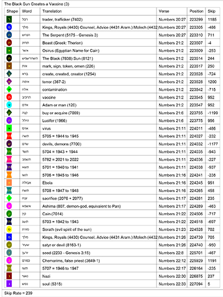Select the Position column header
This screenshot has width=223, height=297.
[x=197, y=11]
